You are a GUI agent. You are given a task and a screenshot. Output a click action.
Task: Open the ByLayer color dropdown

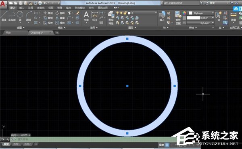coord(213,13)
